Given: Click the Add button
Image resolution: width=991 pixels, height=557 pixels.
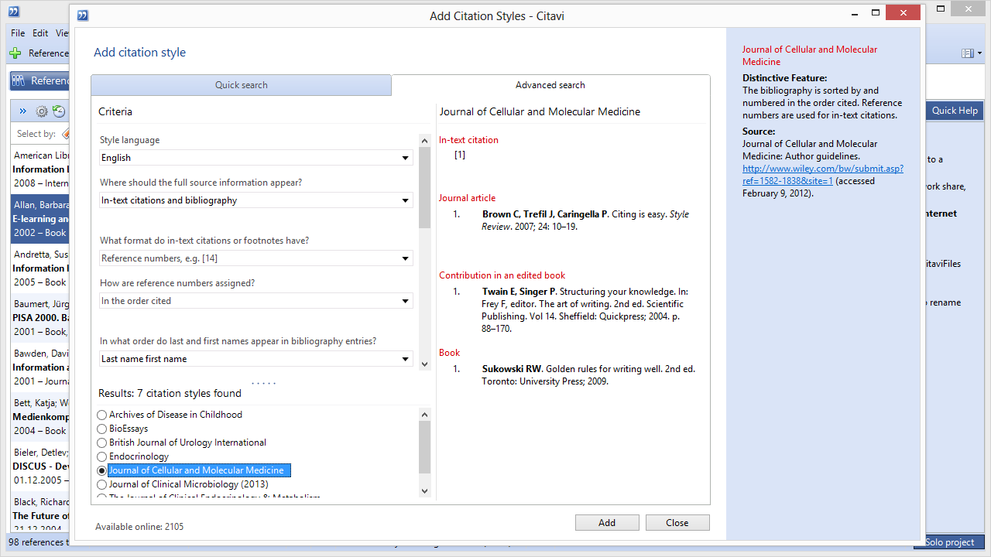Looking at the screenshot, I should coord(607,523).
